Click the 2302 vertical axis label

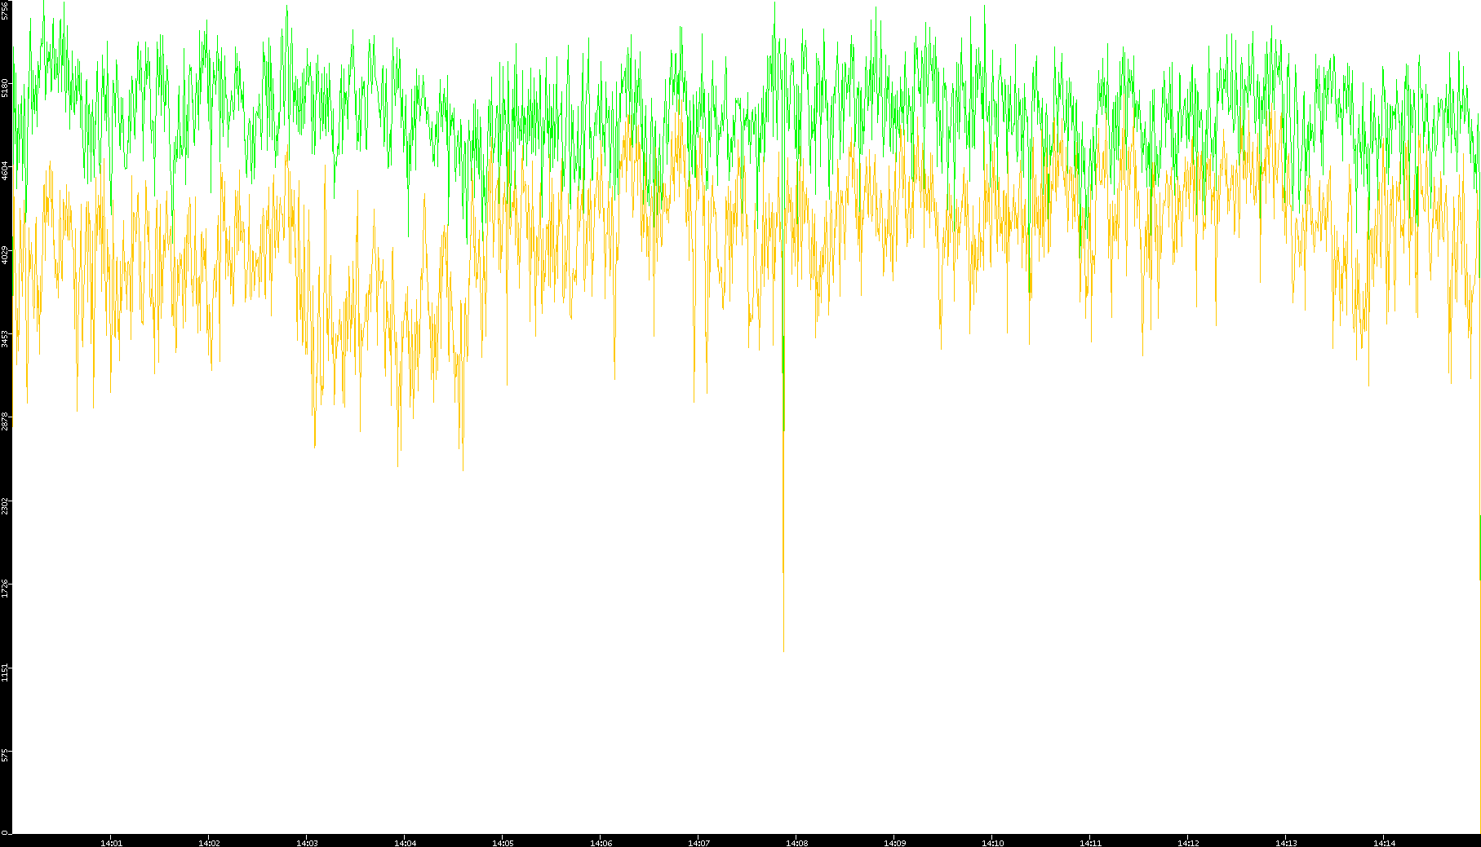(x=6, y=505)
